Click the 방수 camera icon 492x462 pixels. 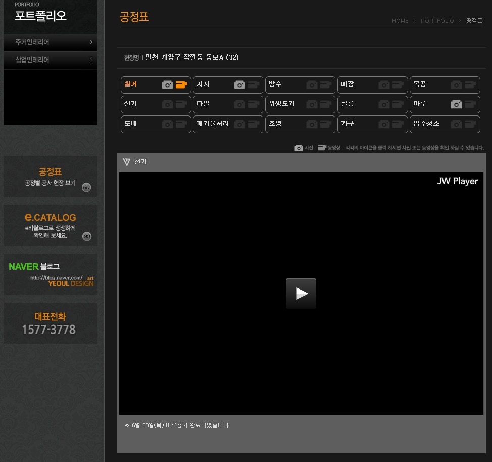coord(312,85)
